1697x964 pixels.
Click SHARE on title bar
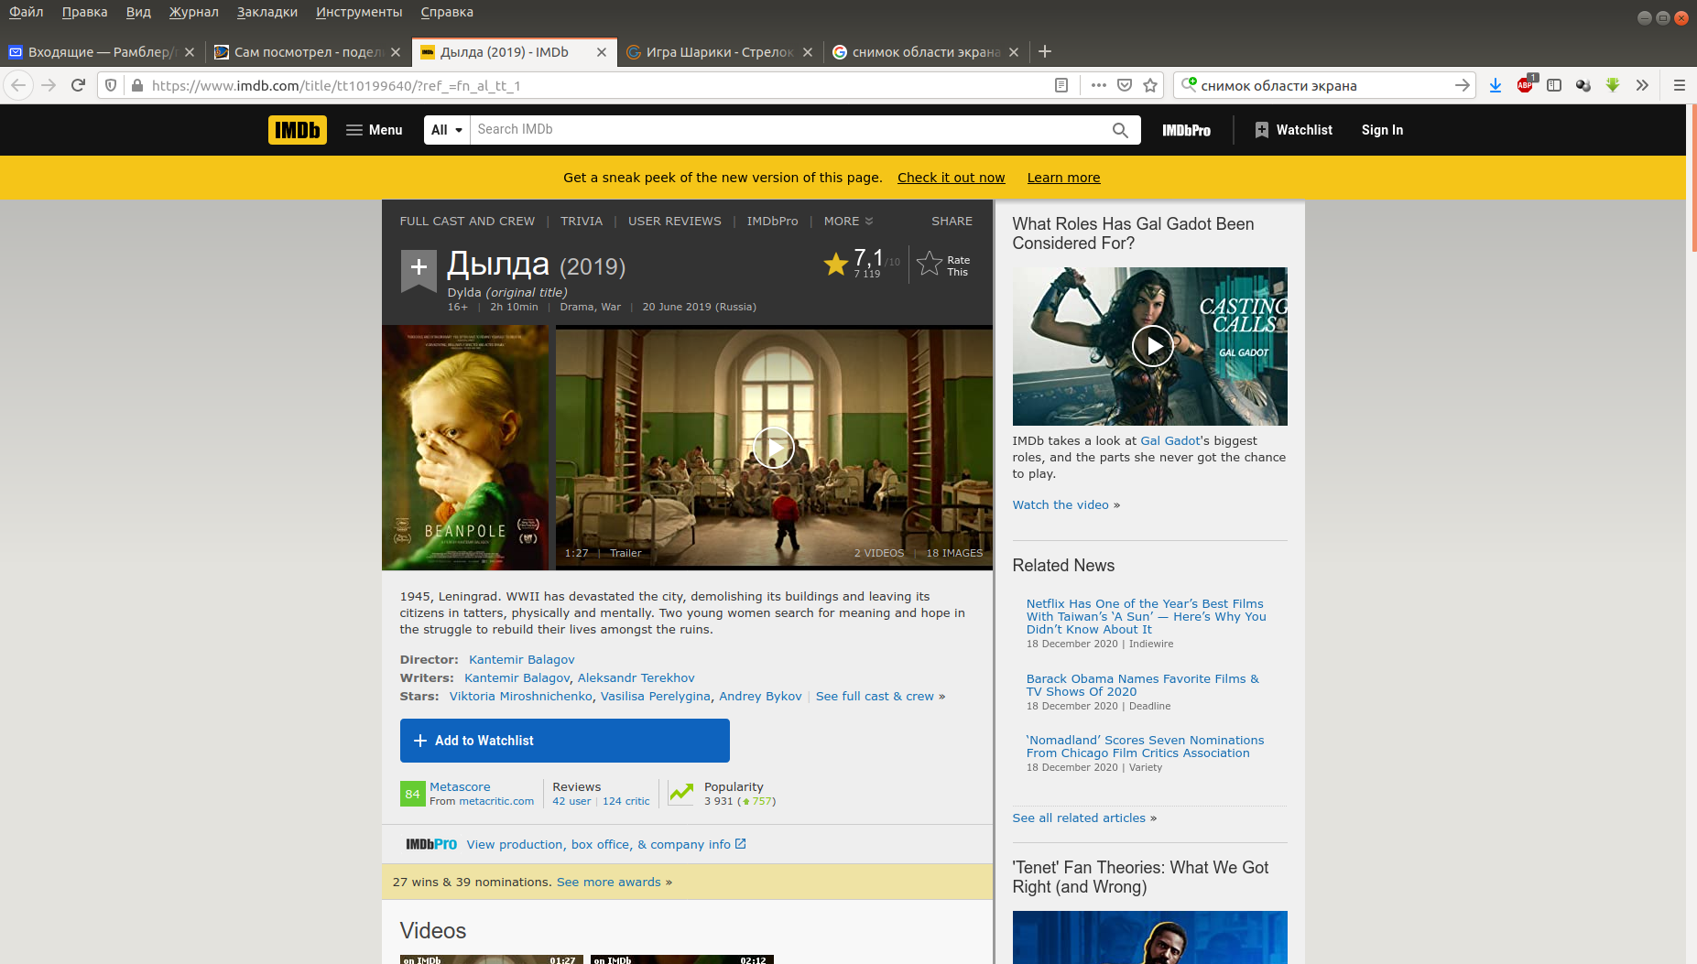[952, 222]
